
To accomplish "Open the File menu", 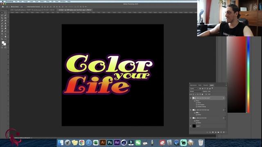I will coord(16,2).
